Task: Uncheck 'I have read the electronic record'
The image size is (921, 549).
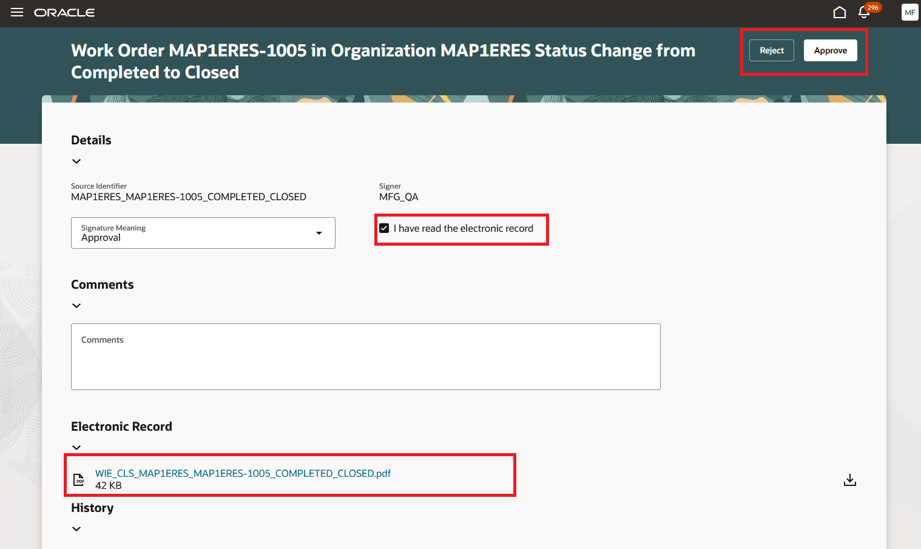Action: point(384,228)
